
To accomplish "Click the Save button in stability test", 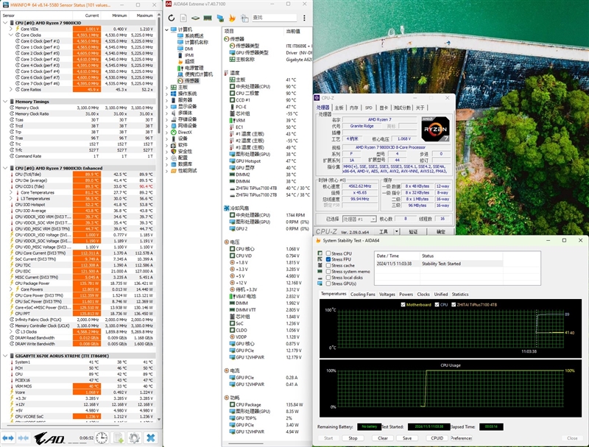I will tap(407, 438).
